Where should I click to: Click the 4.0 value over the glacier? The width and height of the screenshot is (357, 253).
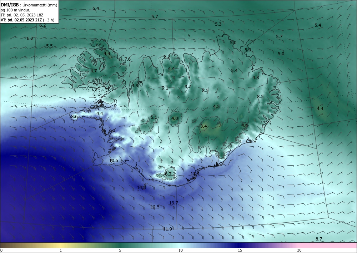175,118
